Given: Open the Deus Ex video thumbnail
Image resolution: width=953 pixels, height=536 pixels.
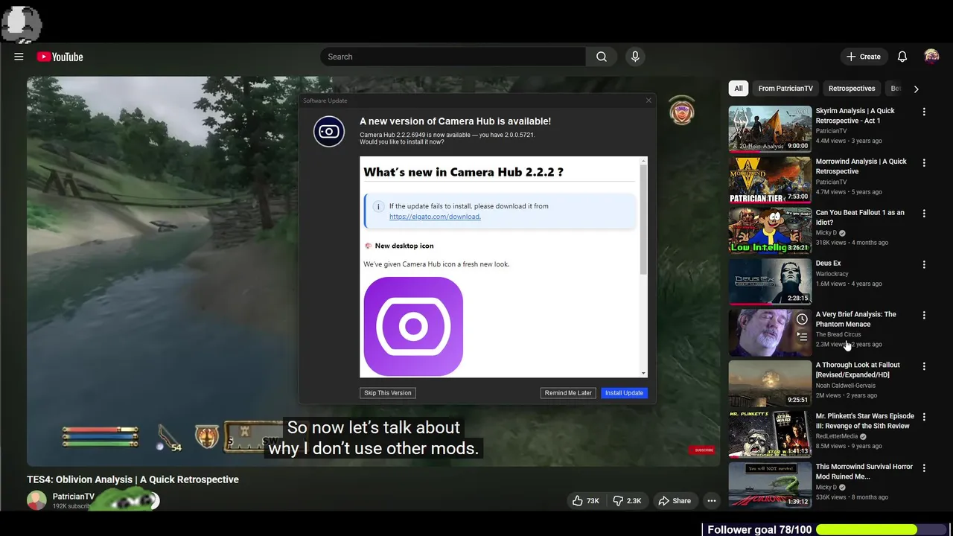Looking at the screenshot, I should coord(770,281).
